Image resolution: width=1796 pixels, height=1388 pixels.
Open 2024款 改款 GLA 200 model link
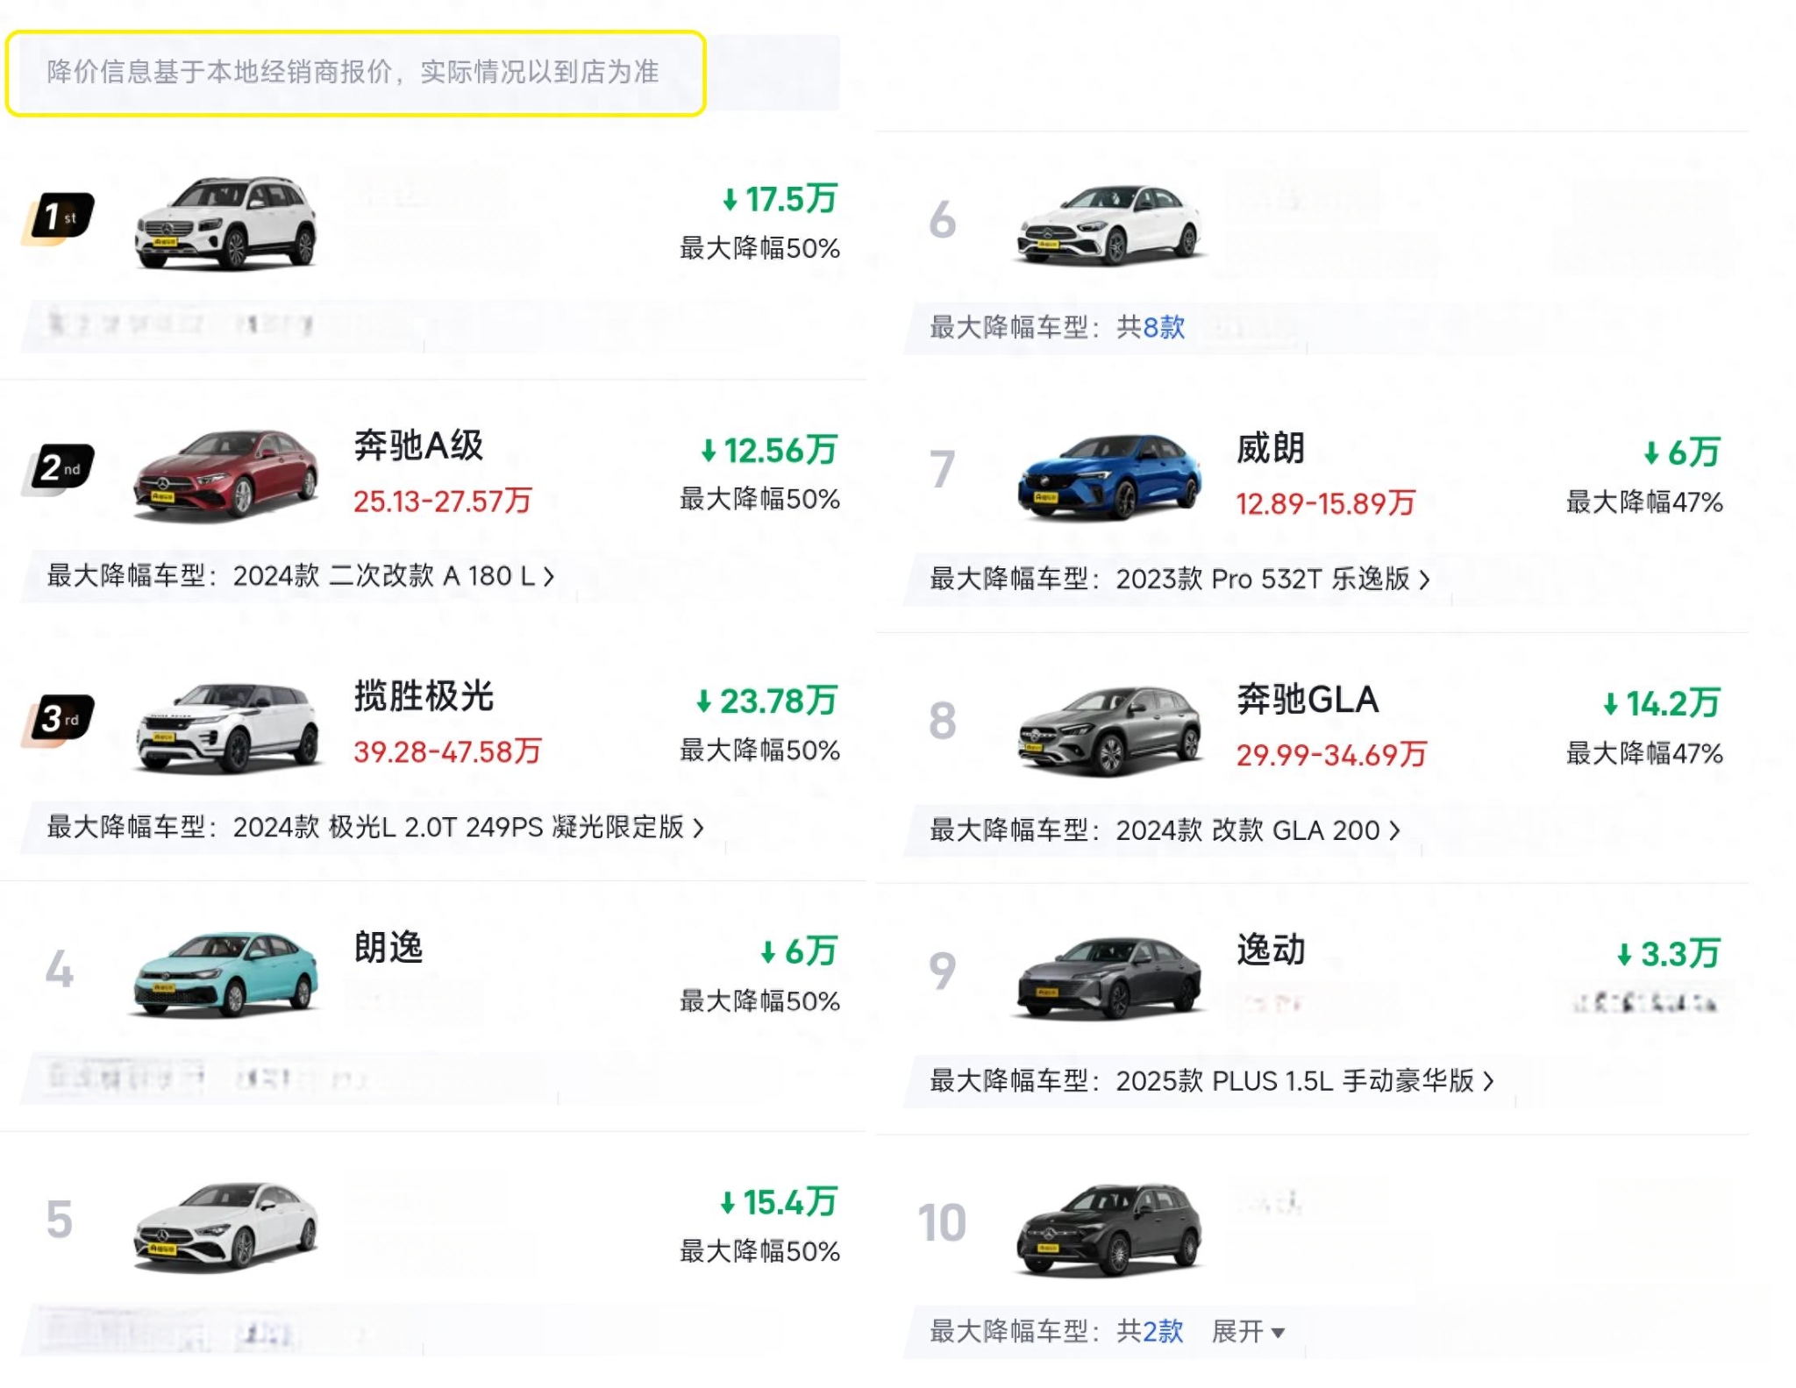(x=1258, y=829)
